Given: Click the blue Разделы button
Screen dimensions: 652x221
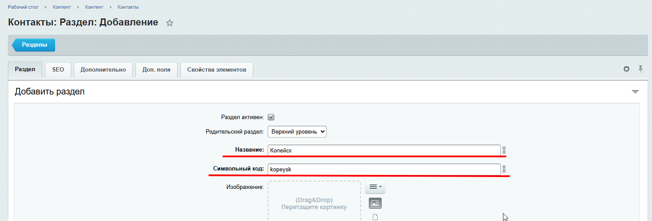Looking at the screenshot, I should click(x=35, y=45).
